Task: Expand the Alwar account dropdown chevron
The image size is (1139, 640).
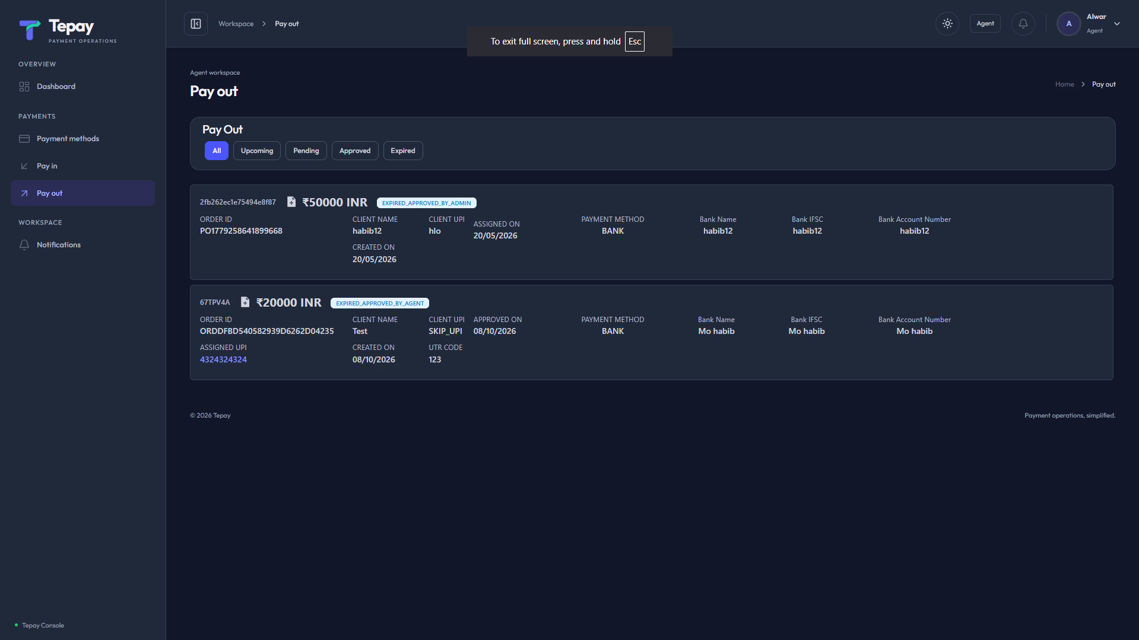Action: click(x=1117, y=24)
